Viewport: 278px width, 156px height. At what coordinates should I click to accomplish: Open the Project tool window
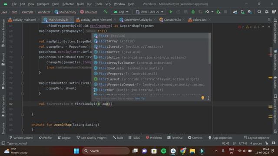coord(3,59)
